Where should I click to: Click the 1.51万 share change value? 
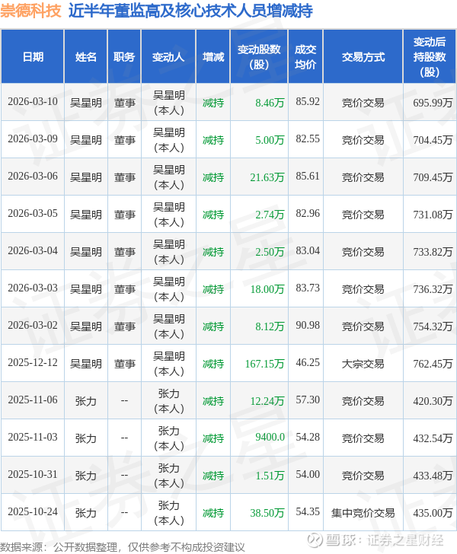pyautogui.click(x=270, y=476)
